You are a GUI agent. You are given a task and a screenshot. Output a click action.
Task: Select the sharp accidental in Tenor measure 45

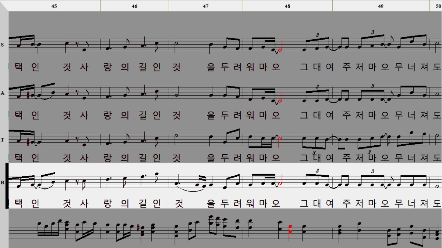coord(28,142)
